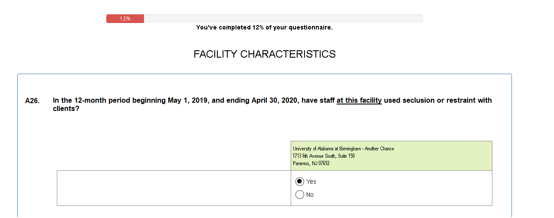Image resolution: width=554 pixels, height=218 pixels.
Task: Click the gray unfilled progress bar area
Action: click(283, 19)
